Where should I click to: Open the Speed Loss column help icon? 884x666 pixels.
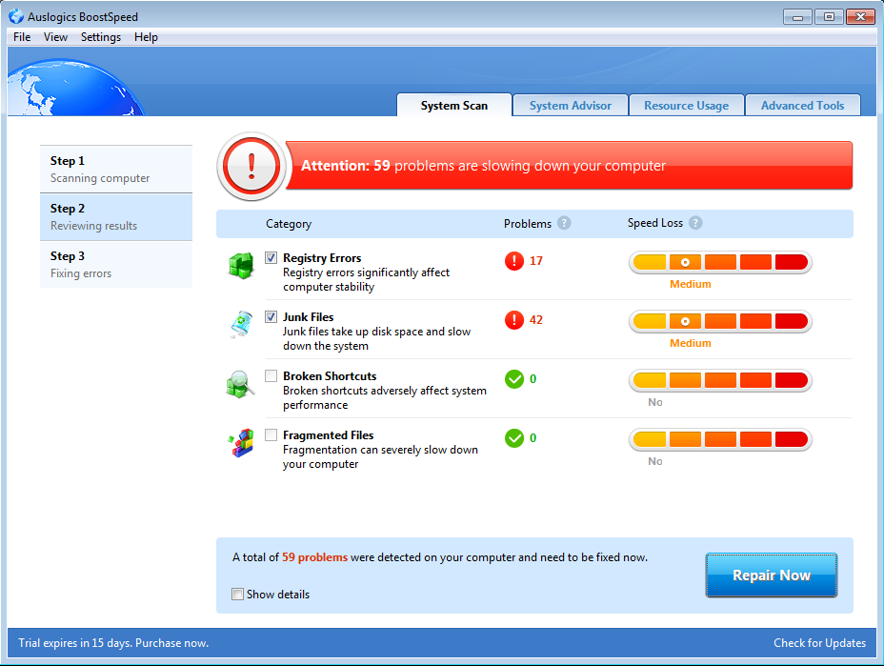pos(695,223)
